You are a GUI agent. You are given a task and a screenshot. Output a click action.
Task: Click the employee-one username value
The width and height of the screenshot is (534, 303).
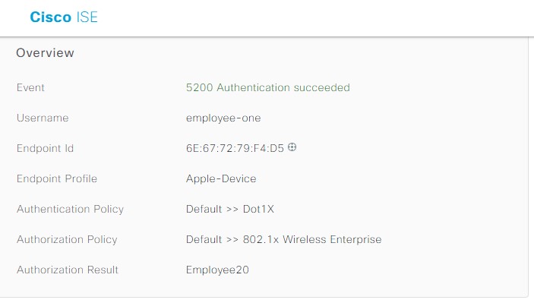[x=223, y=118]
